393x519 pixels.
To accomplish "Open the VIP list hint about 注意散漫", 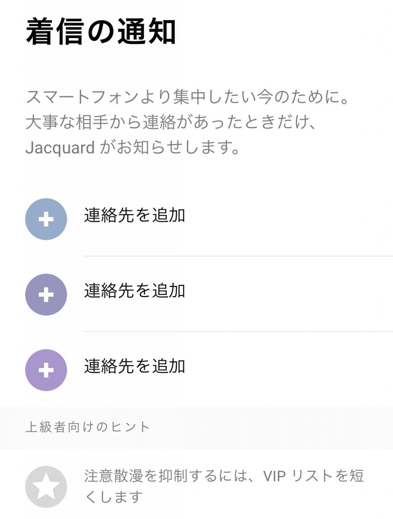I will click(224, 487).
